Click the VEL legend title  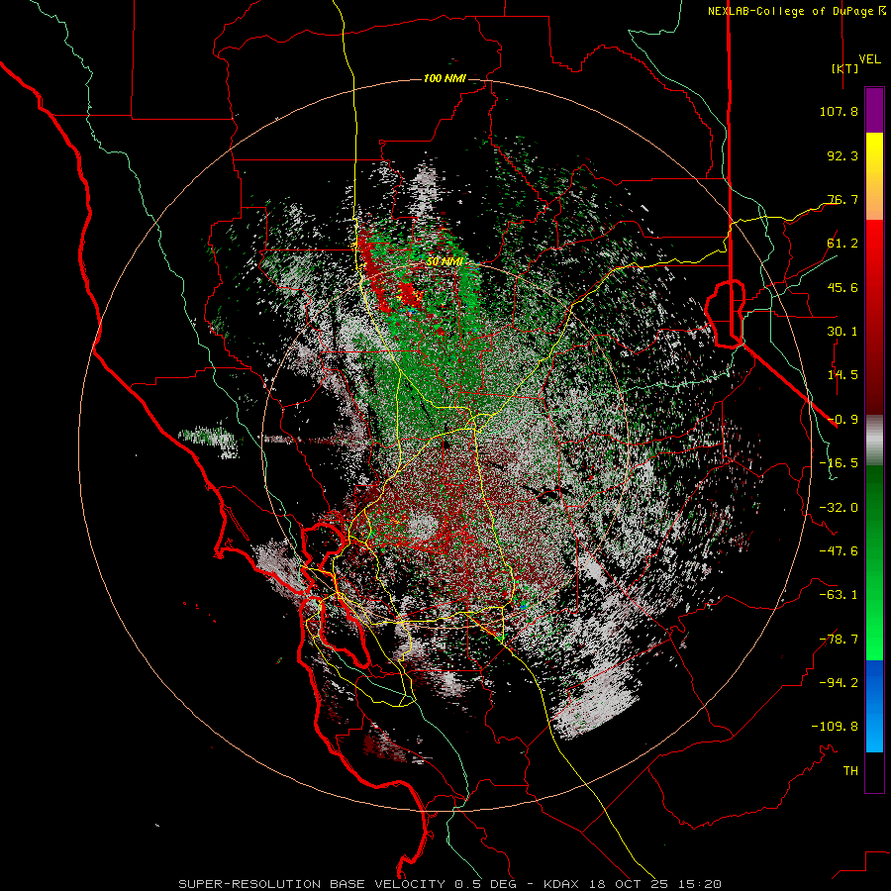coord(869,58)
